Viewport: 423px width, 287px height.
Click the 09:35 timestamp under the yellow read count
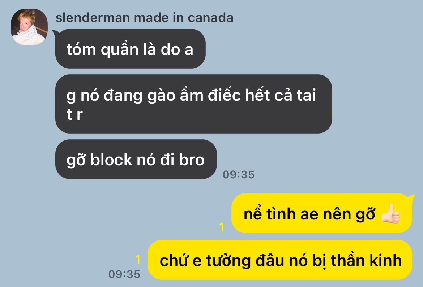coord(124,274)
